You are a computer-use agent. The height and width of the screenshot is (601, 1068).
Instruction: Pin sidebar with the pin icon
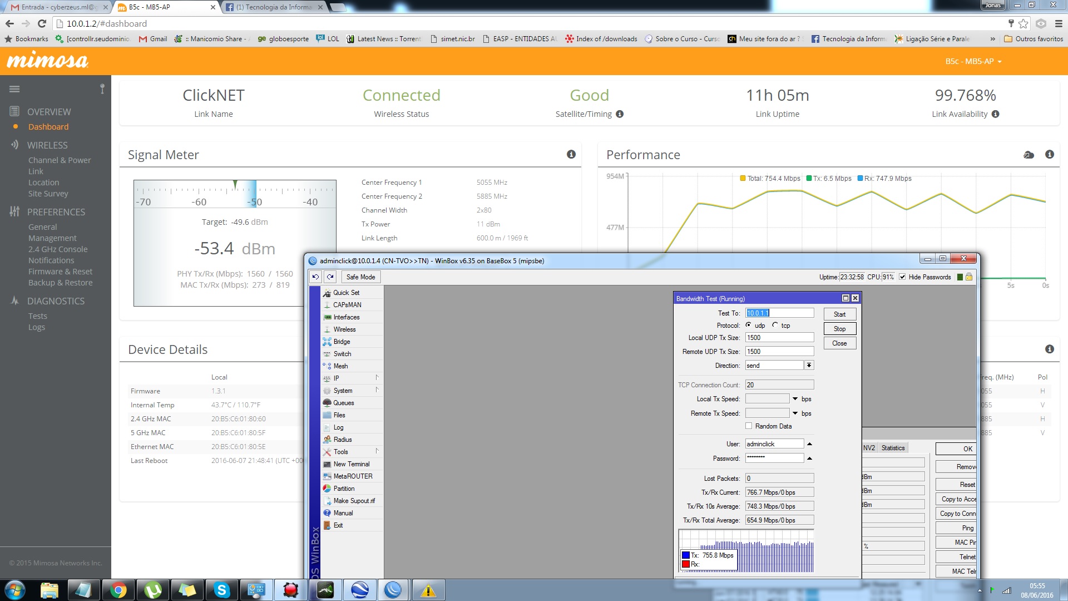click(x=102, y=89)
